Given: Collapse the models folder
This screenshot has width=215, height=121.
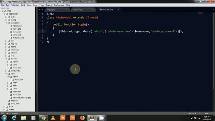Looking at the screenshot, I should [x=6, y=59].
